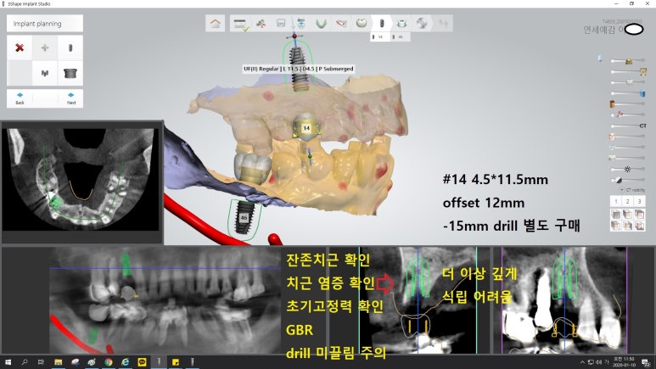Adjust the CT visibility slider labeled CT

coord(627,126)
